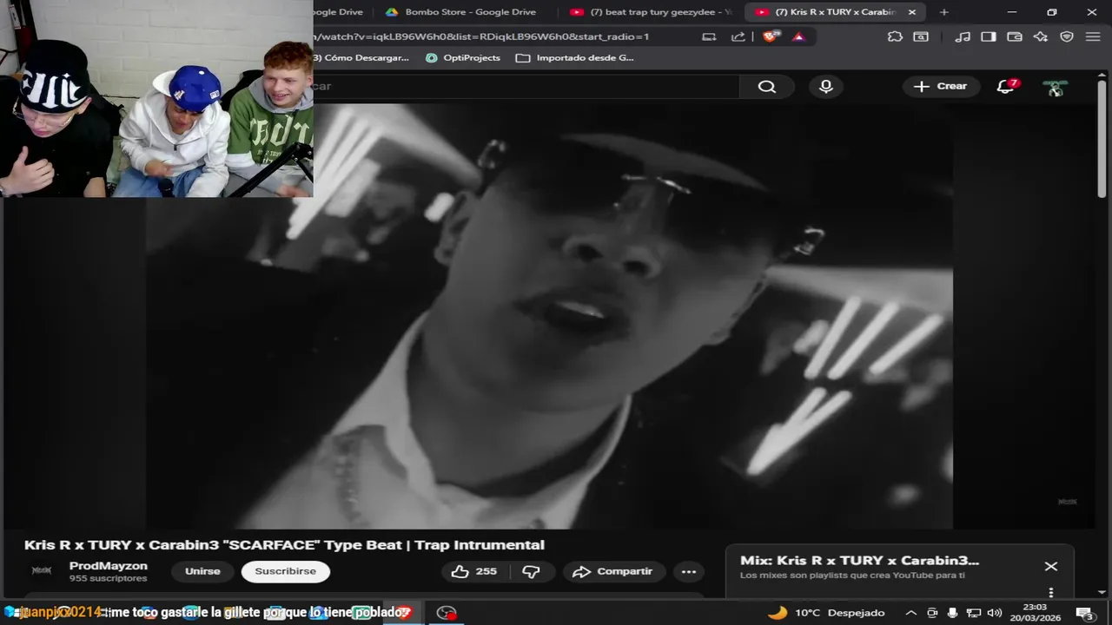
Task: Start voice search with the microphone icon
Action: (x=825, y=87)
